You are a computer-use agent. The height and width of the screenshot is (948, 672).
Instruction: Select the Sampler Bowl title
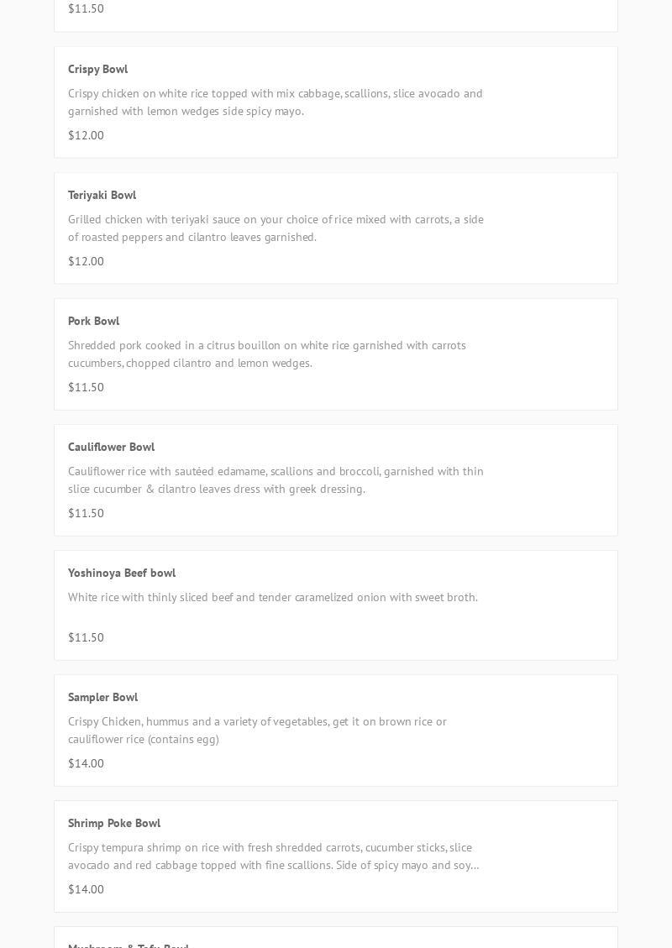102,697
